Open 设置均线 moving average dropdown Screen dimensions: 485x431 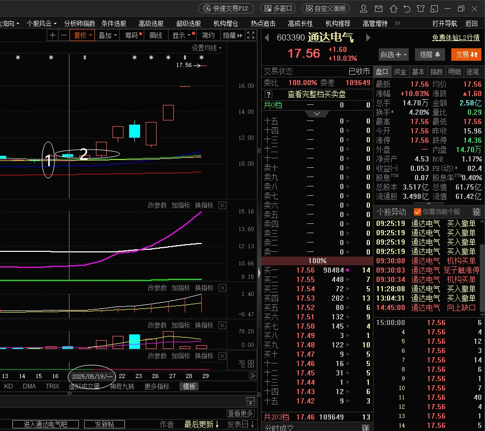pos(206,48)
